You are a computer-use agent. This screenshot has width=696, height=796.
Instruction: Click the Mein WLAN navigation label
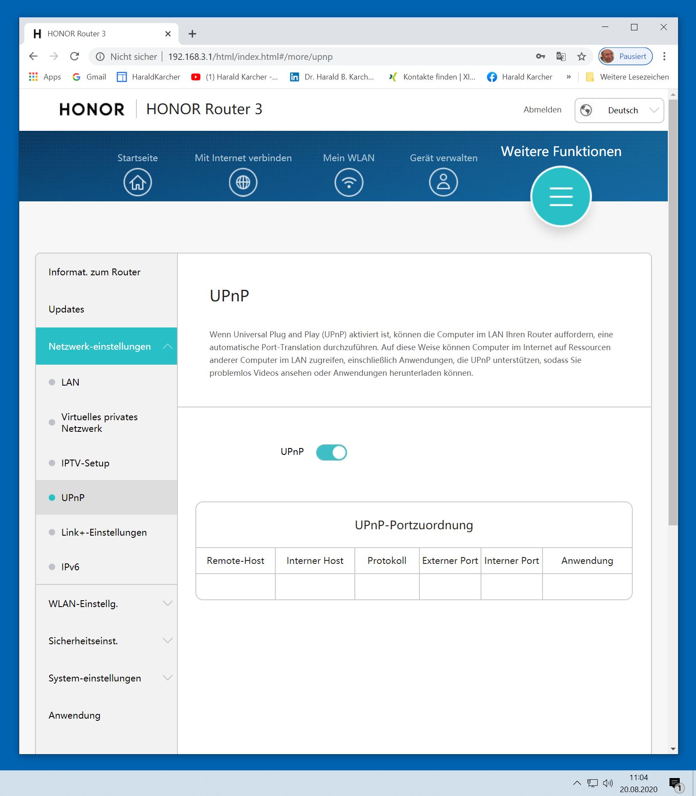pos(349,158)
